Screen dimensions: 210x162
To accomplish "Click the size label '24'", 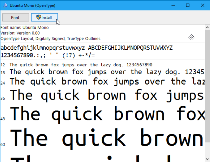I will (x=3, y=83).
